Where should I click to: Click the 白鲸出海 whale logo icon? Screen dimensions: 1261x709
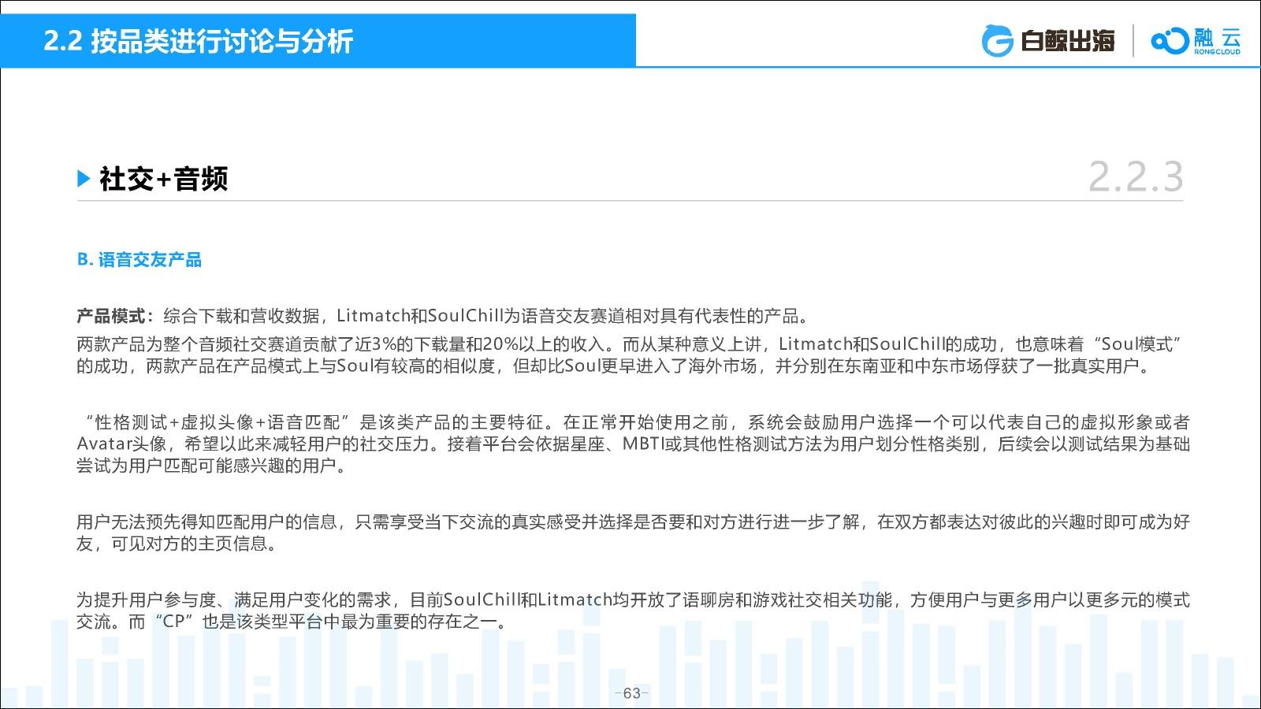(997, 41)
